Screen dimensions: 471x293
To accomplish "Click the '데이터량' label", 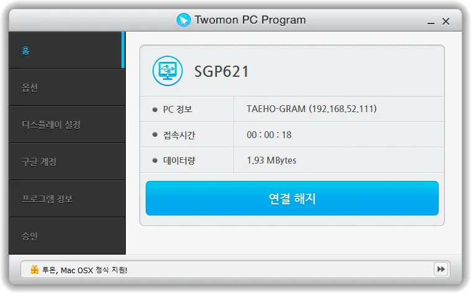I will (x=179, y=160).
